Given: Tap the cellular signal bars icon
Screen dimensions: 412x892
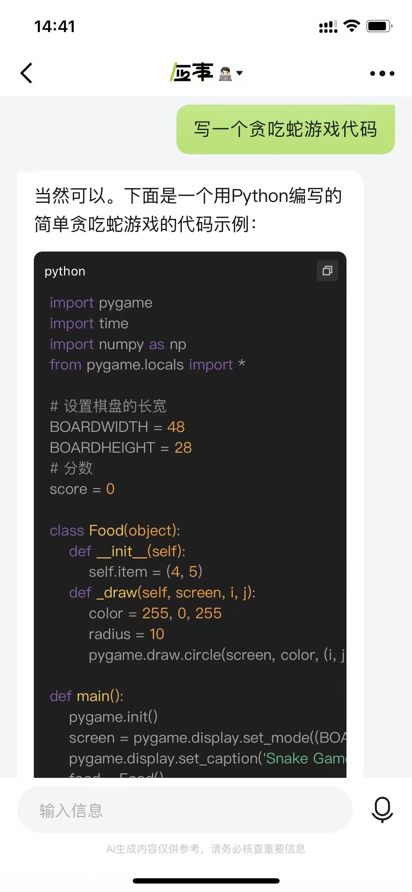Looking at the screenshot, I should pos(328,26).
